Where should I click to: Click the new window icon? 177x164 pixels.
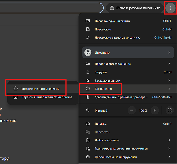[88, 29]
